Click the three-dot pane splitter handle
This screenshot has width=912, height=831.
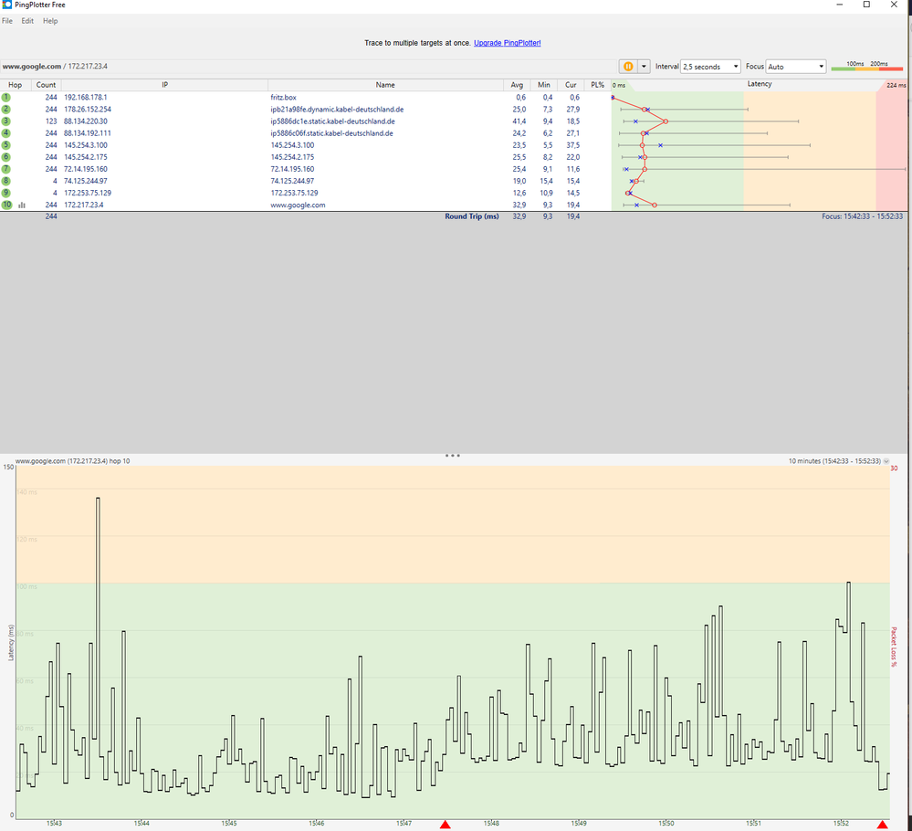tap(453, 456)
